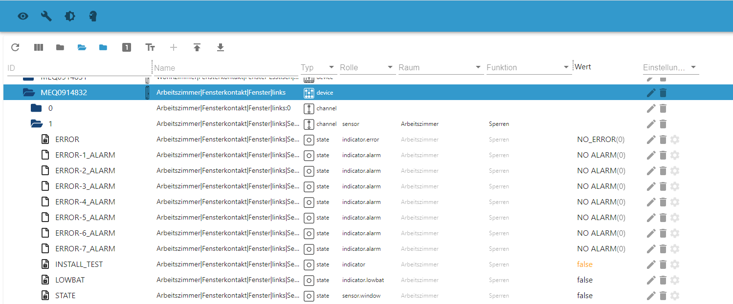Open the Rolle filter dropdown

367,67
